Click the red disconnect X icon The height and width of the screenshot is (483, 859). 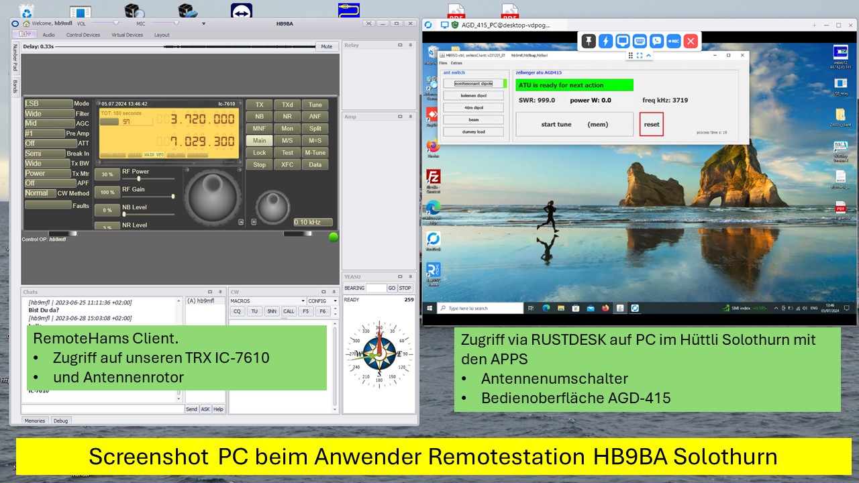[691, 41]
